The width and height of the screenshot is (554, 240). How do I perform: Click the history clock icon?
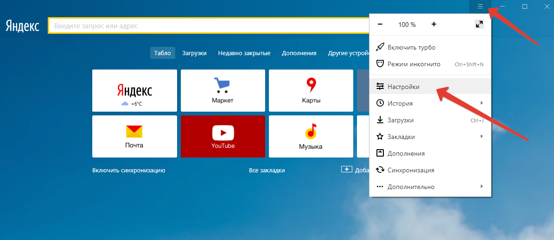[380, 103]
